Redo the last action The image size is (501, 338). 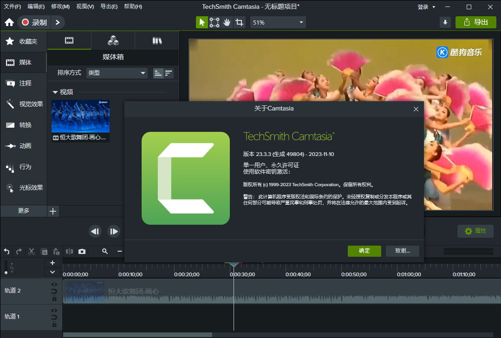tap(19, 252)
